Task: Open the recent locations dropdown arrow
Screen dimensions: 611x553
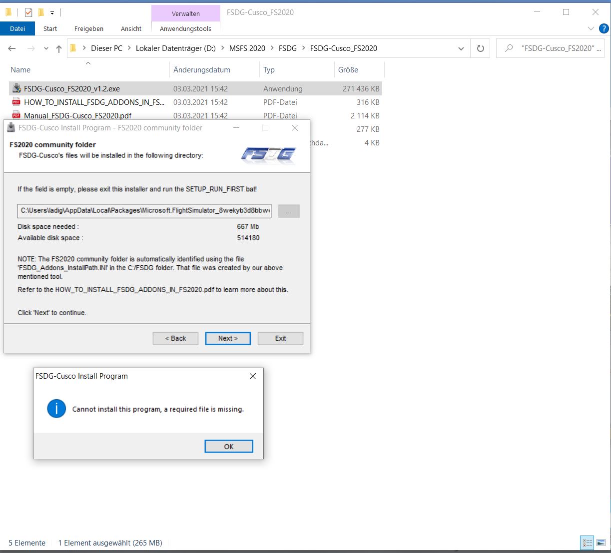Action: point(46,48)
